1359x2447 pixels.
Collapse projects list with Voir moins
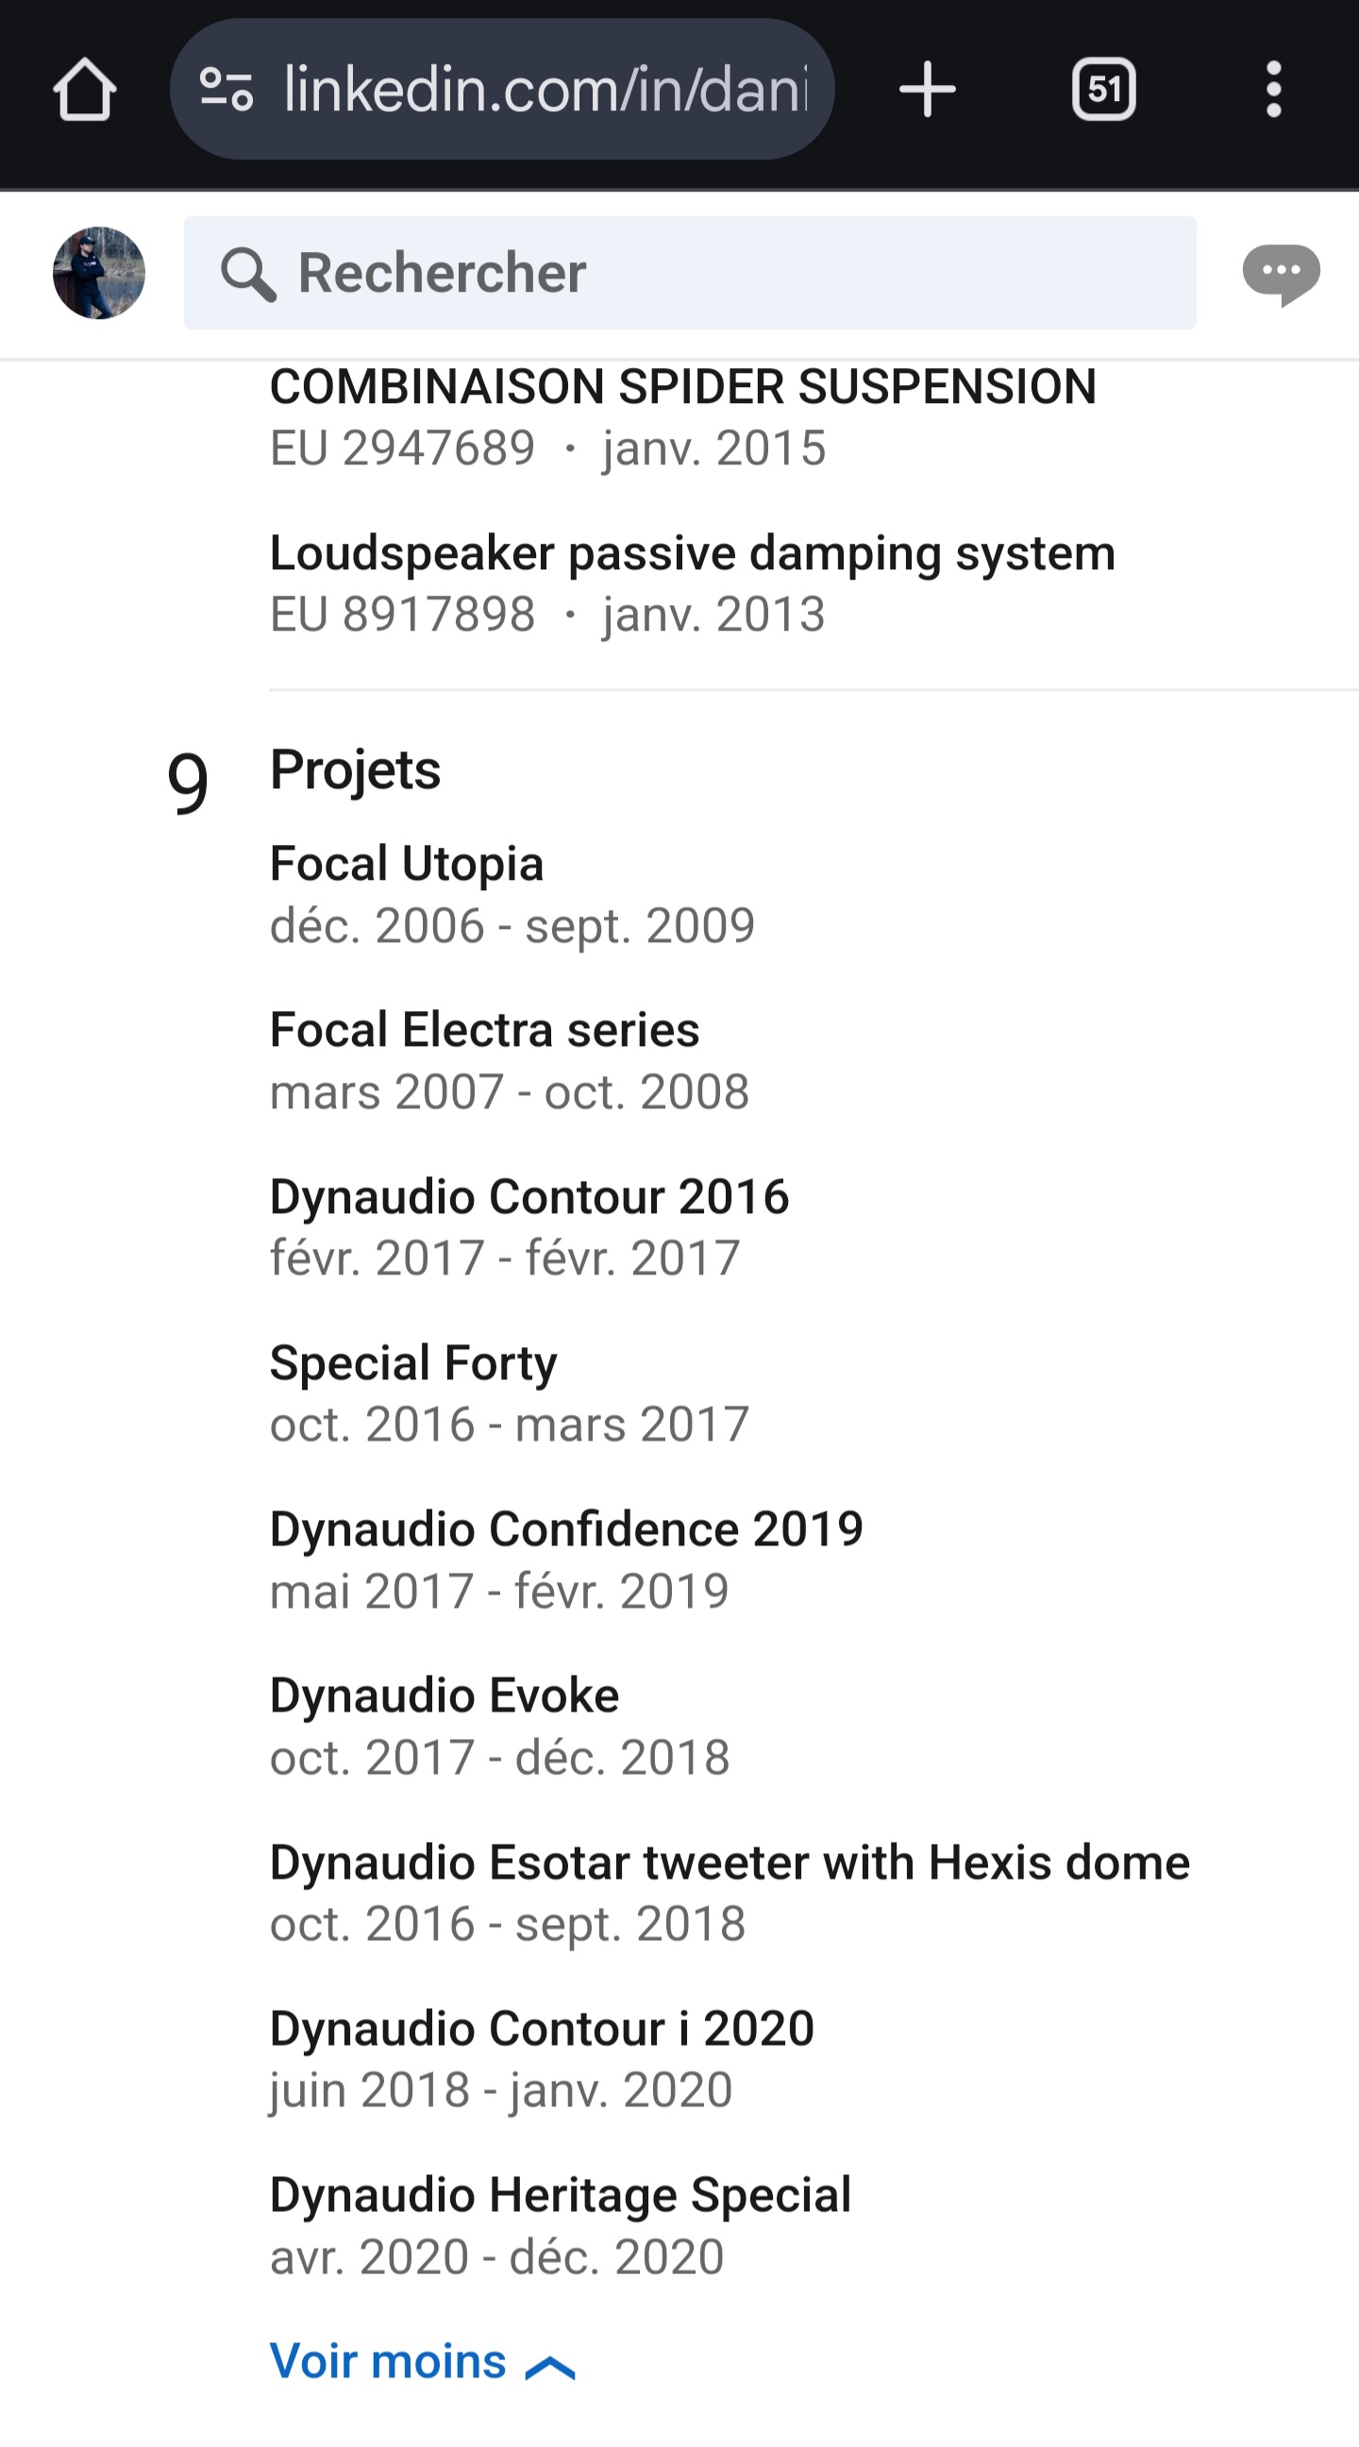pyautogui.click(x=388, y=2361)
